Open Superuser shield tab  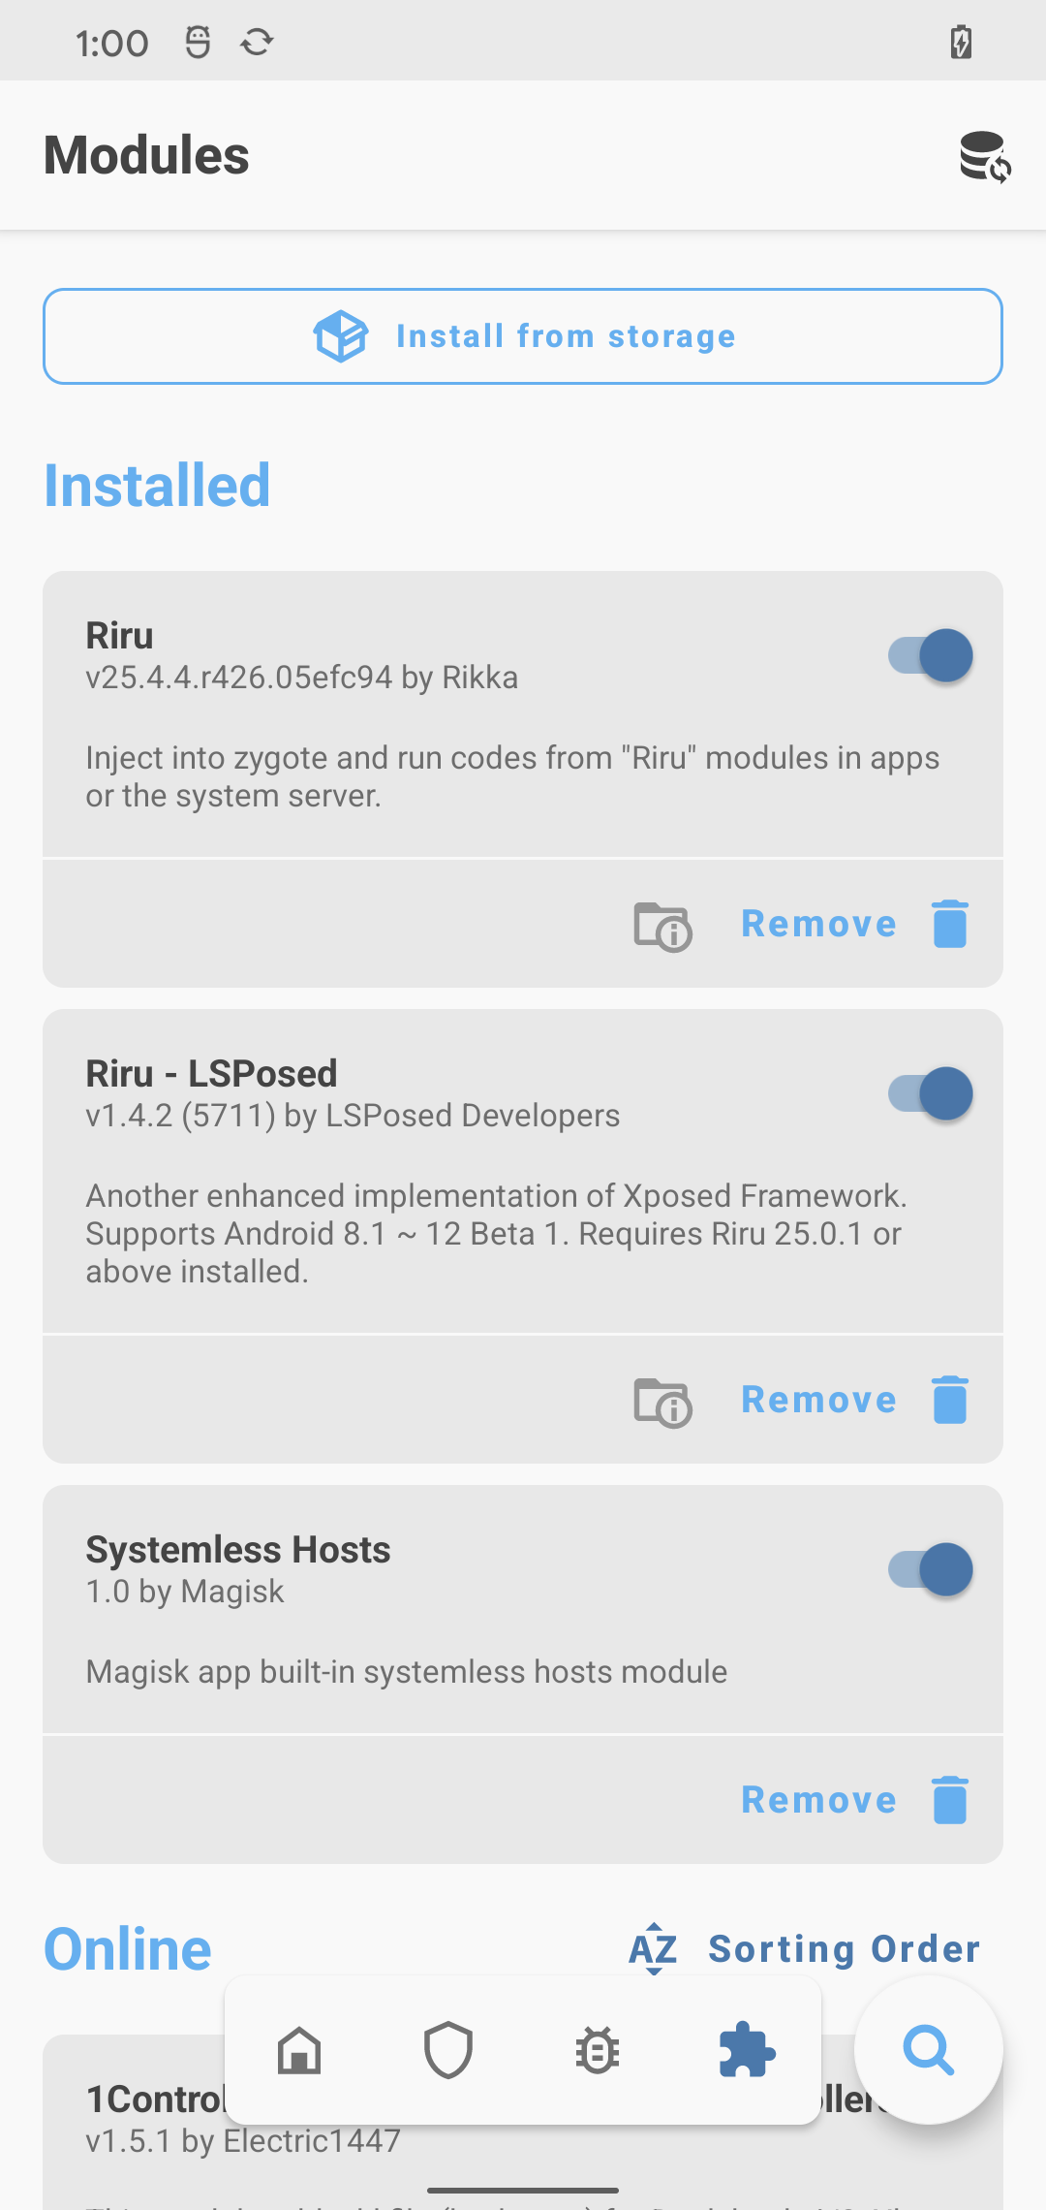click(x=448, y=2051)
